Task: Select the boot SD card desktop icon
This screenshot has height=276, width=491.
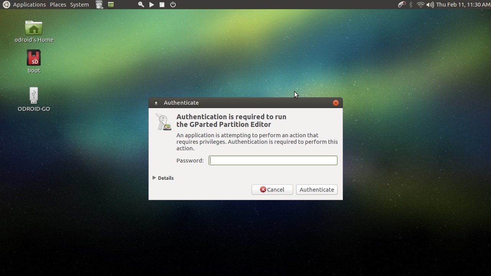Action: 34,61
